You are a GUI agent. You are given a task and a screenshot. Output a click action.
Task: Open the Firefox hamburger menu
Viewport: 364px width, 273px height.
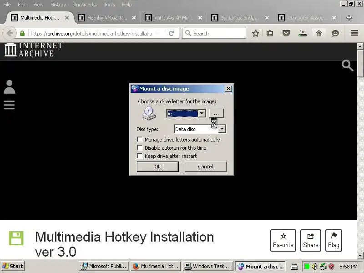click(354, 33)
